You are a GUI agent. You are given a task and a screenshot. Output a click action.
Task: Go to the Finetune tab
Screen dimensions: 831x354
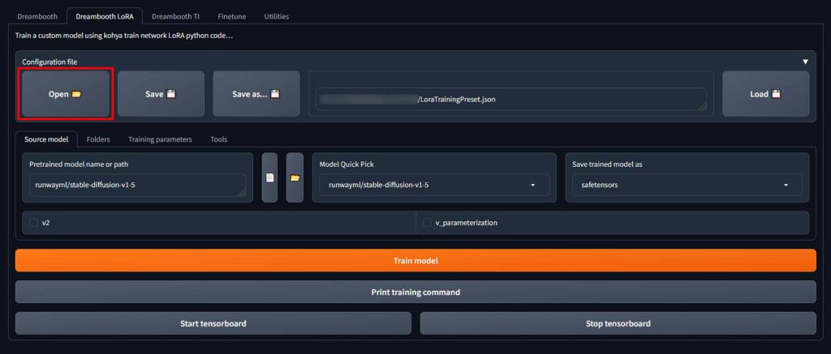pyautogui.click(x=231, y=16)
